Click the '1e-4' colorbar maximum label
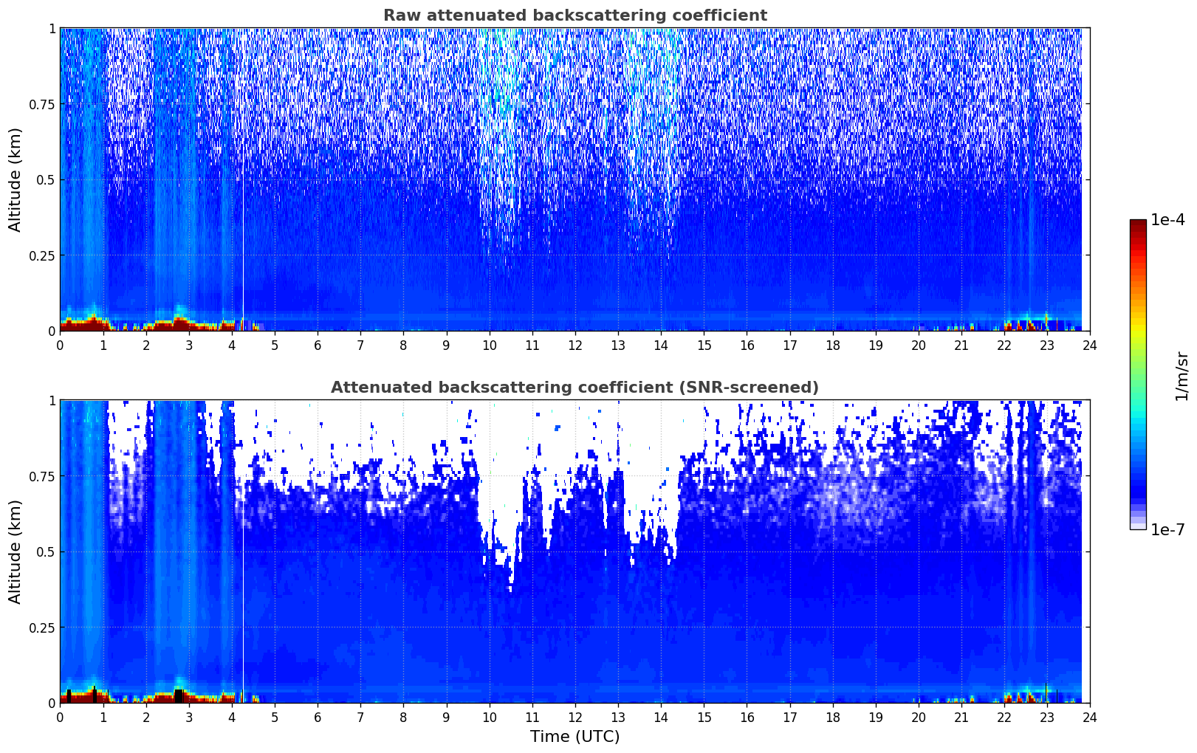Viewport: 1197px width, 753px height. (1167, 220)
